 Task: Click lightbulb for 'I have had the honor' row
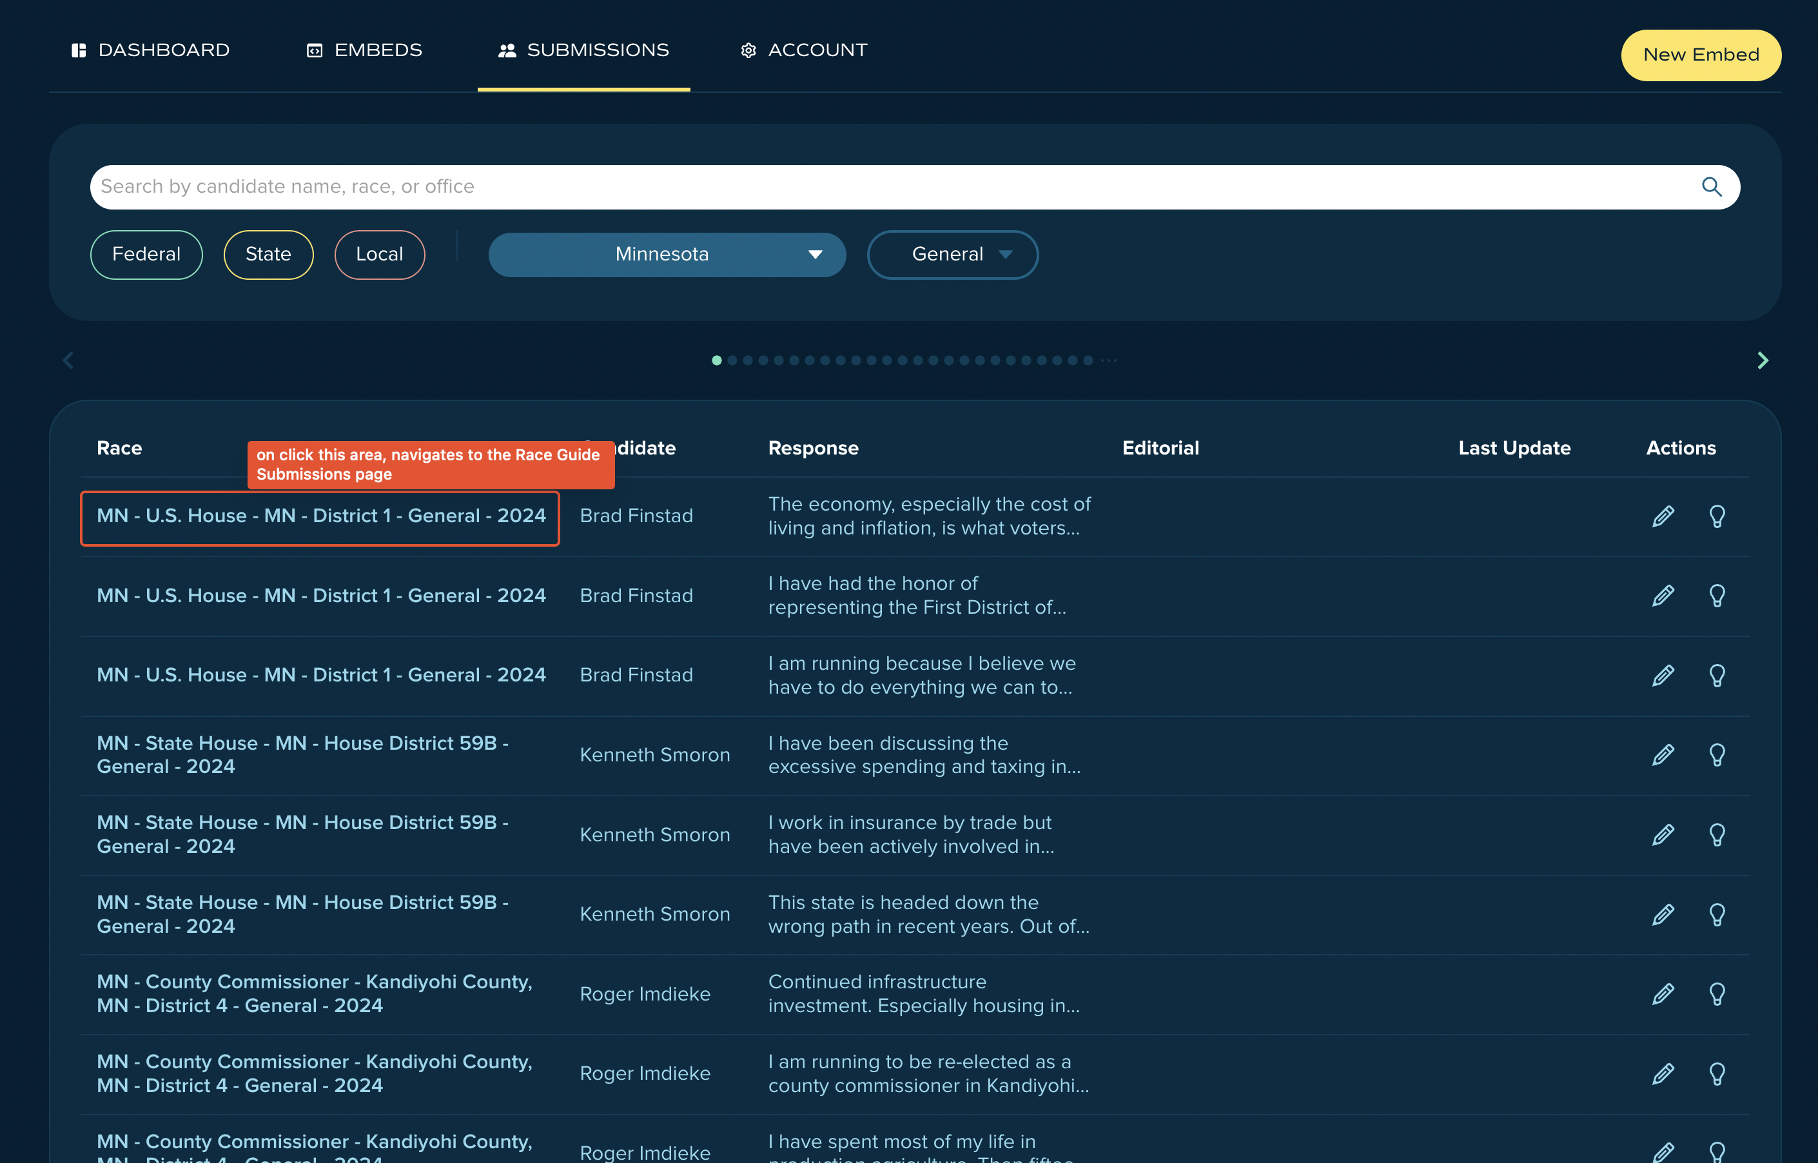point(1717,596)
